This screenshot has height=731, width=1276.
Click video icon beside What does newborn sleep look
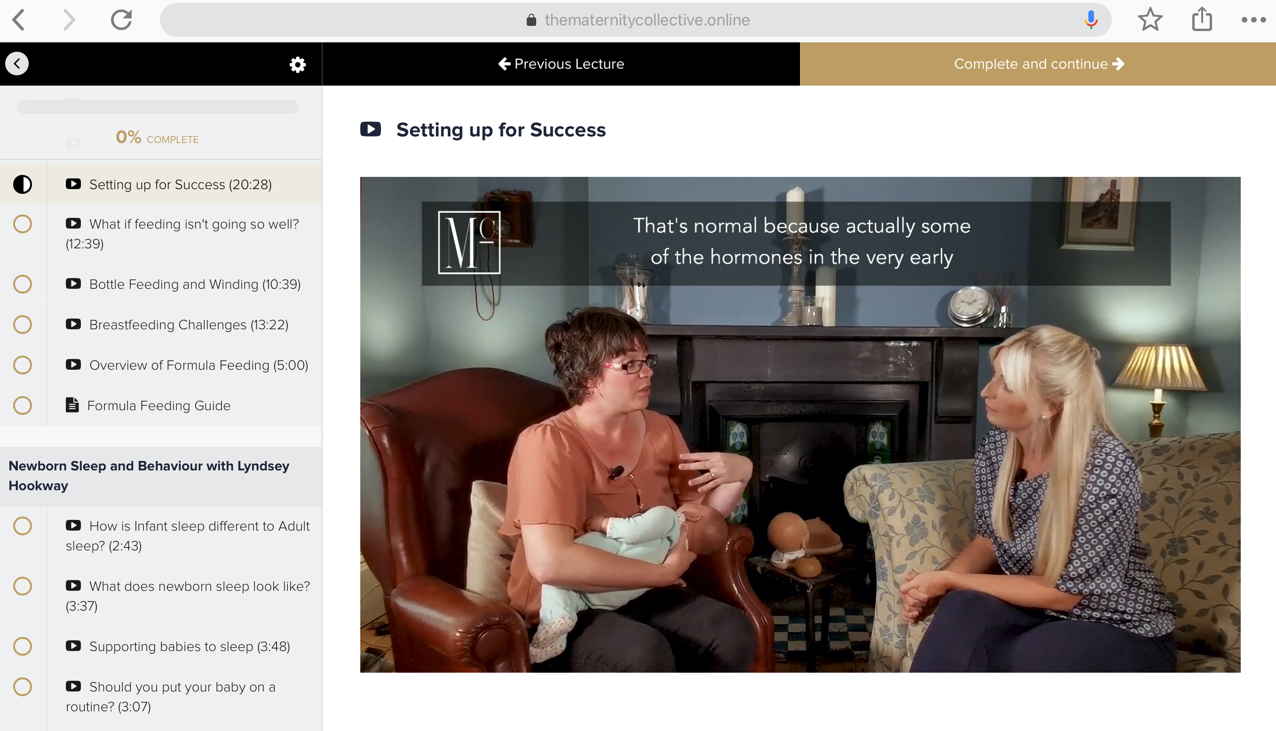pos(73,586)
